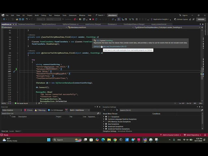Expand Common Language Runtime Exceptions group
208x156 pixels.
(104, 119)
